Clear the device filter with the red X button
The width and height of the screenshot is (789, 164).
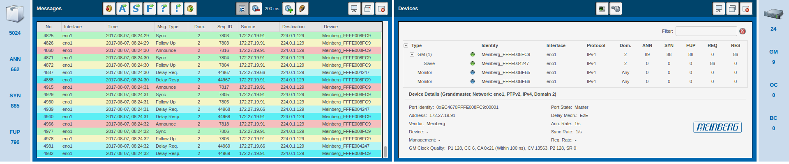click(743, 31)
